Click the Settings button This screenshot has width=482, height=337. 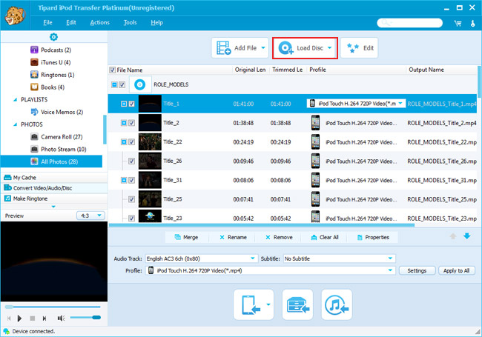click(x=417, y=270)
